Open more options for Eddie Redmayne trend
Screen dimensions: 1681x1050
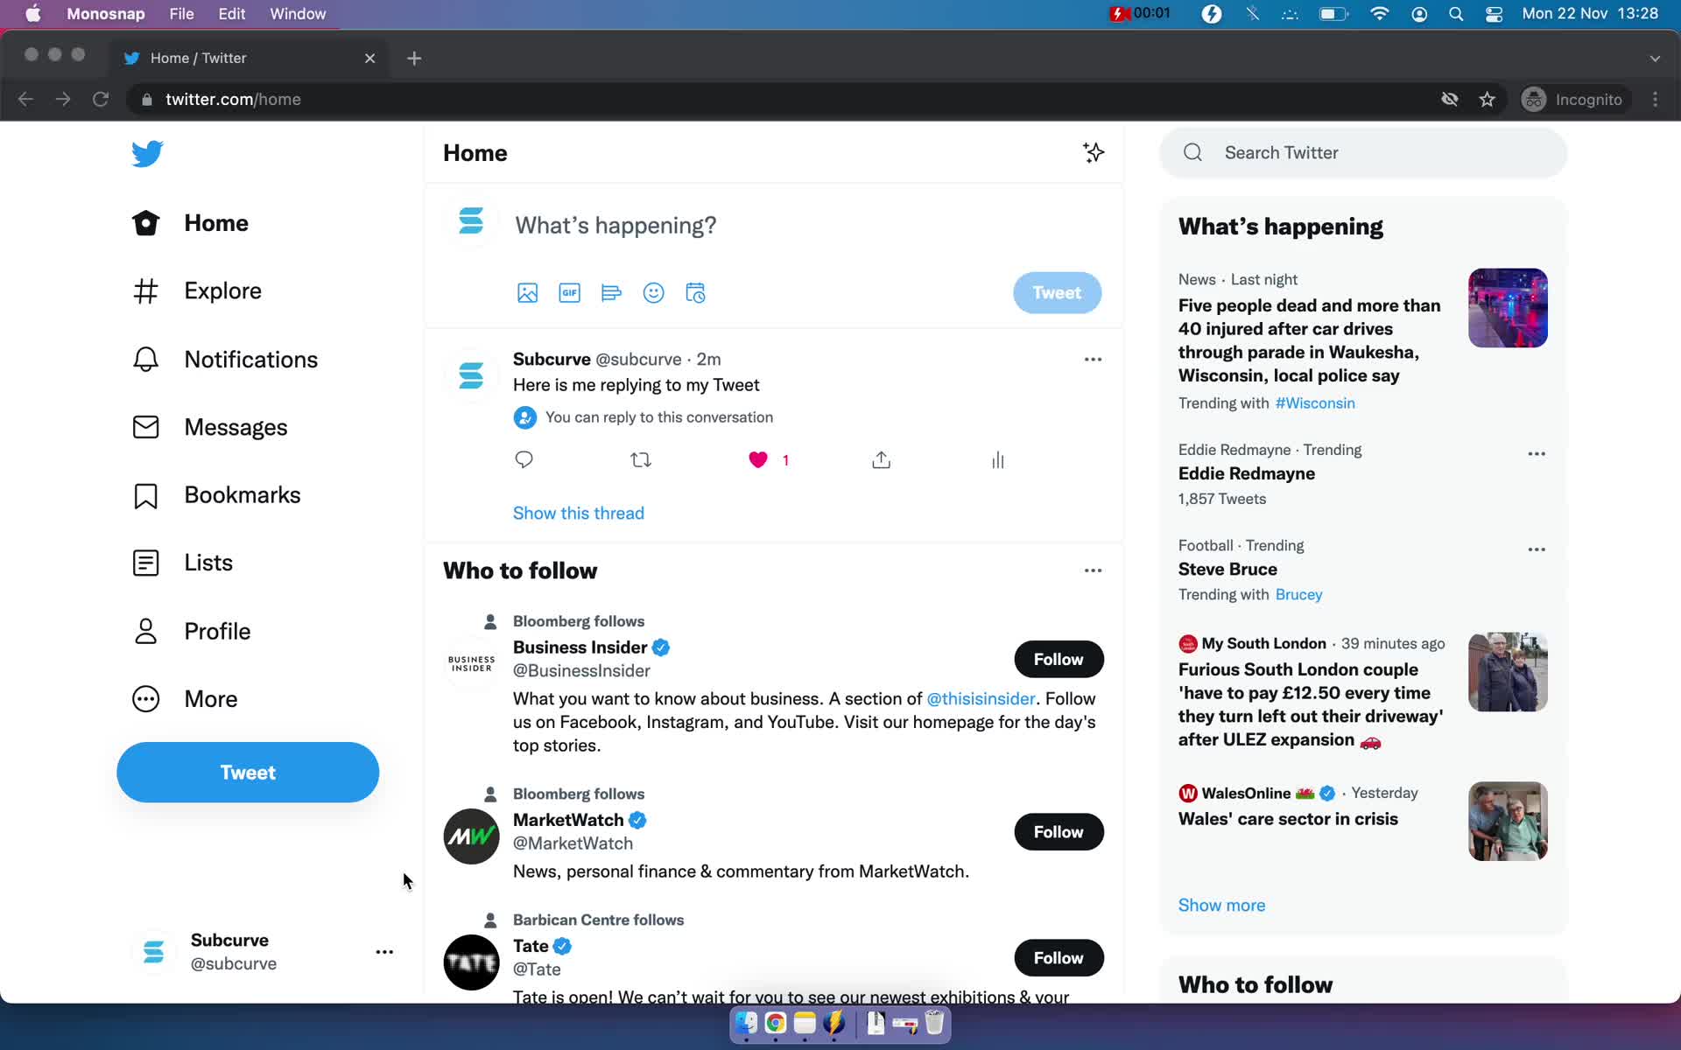coord(1537,454)
